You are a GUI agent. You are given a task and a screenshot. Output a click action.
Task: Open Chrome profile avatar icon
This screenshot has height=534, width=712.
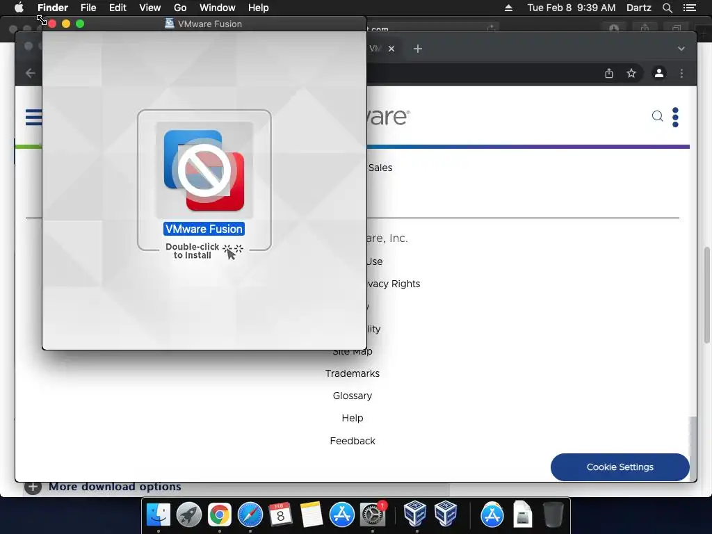click(659, 73)
